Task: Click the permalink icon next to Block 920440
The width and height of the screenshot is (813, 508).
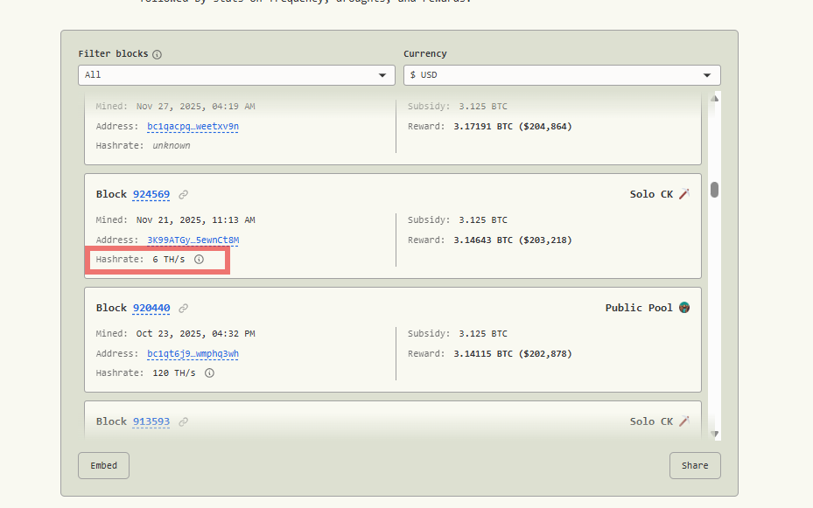Action: click(184, 309)
